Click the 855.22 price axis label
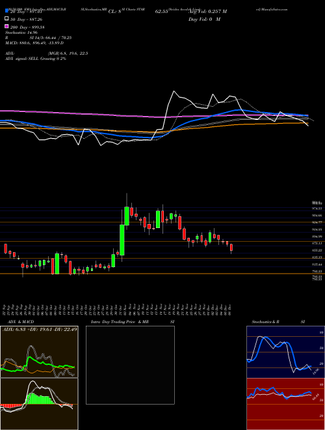Viewport: 325px width, 430px height. 317,250
